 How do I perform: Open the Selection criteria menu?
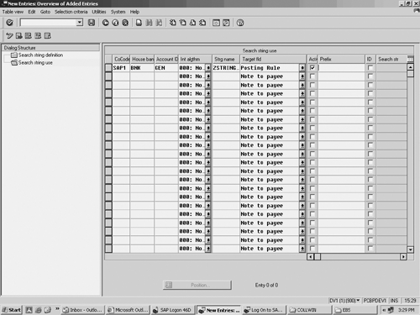[71, 12]
